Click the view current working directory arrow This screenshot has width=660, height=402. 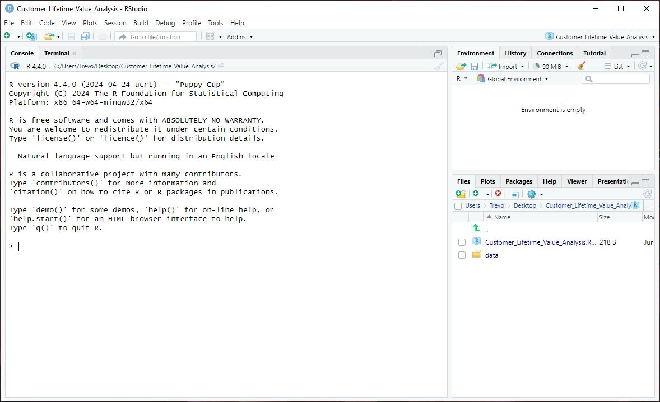click(x=221, y=66)
